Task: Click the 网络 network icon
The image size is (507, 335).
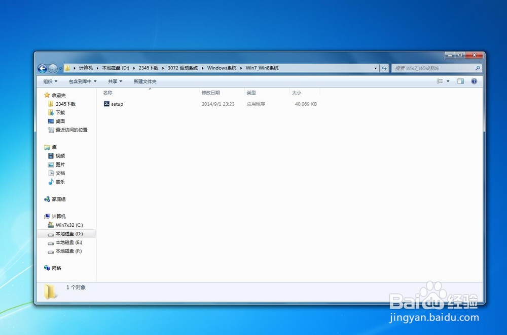Action: click(x=47, y=268)
